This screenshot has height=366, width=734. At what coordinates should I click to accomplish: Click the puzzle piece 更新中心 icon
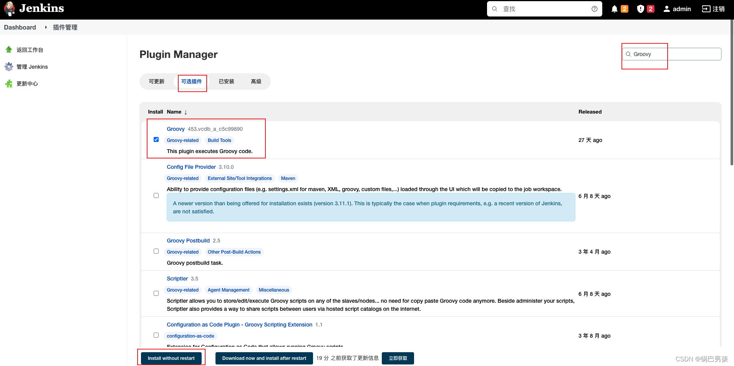pyautogui.click(x=9, y=84)
